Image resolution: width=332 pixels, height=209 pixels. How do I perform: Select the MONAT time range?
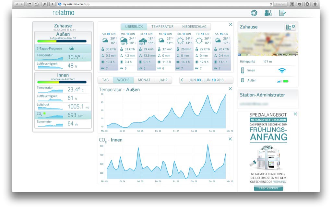(144, 80)
